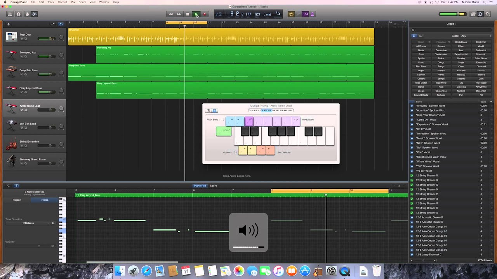Mute the Trap Door track

pyautogui.click(x=22, y=39)
